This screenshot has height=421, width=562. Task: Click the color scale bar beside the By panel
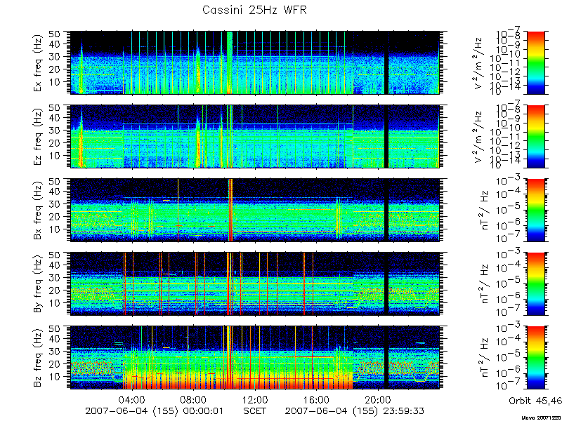[x=535, y=284]
